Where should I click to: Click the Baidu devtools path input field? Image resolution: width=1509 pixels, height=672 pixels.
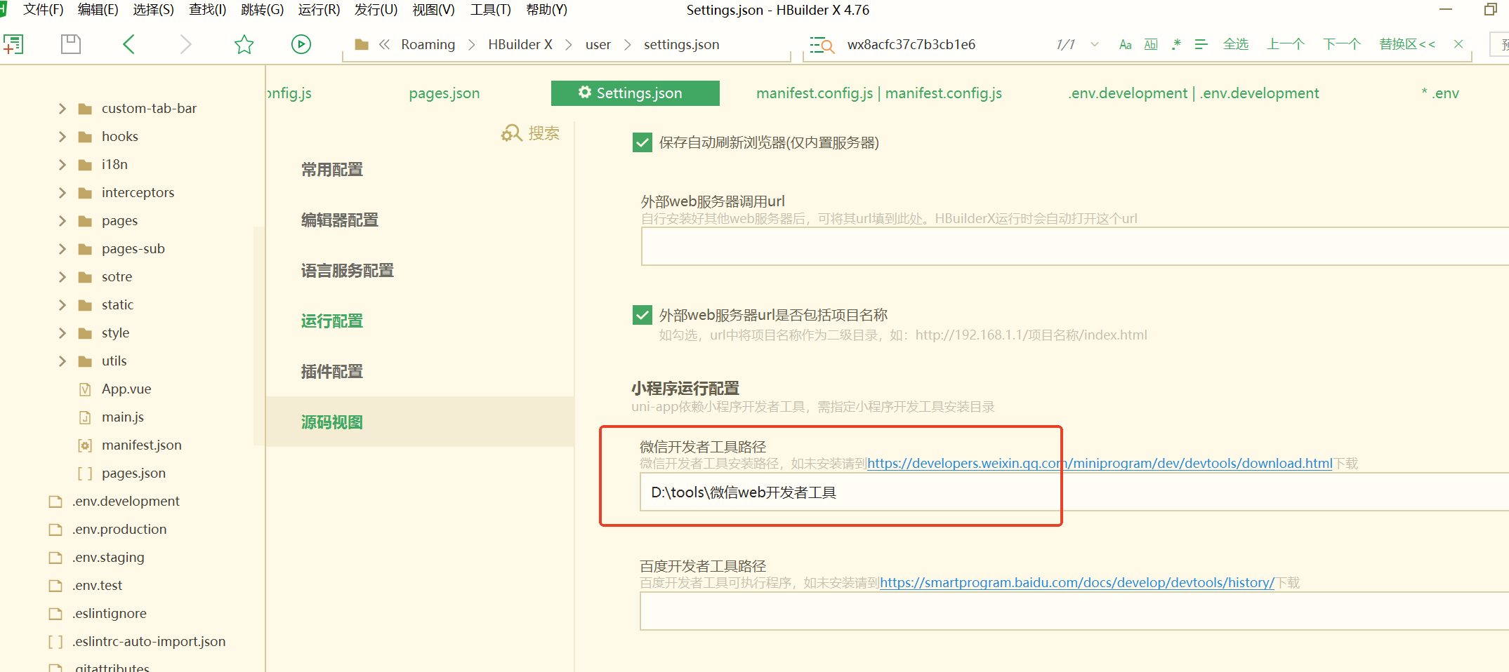pyautogui.click(x=1075, y=611)
